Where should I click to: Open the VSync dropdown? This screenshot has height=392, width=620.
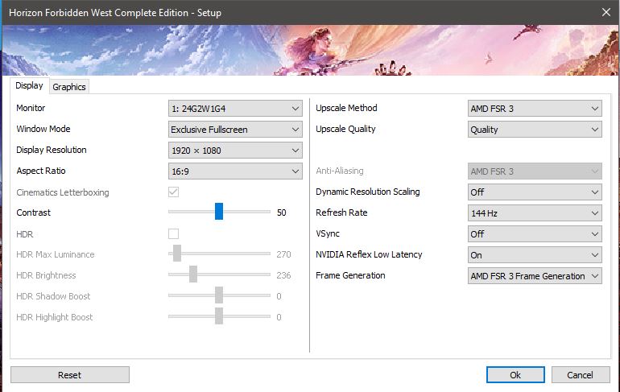(535, 234)
